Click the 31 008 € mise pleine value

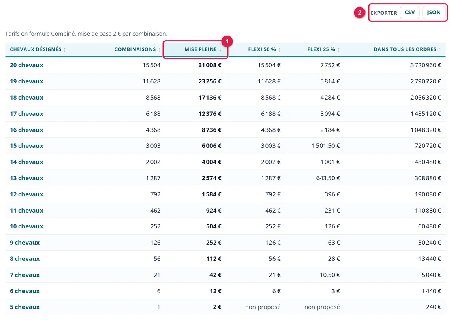click(x=209, y=65)
